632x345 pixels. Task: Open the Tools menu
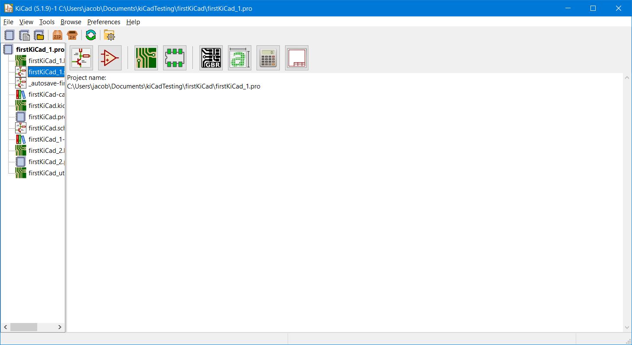[47, 22]
